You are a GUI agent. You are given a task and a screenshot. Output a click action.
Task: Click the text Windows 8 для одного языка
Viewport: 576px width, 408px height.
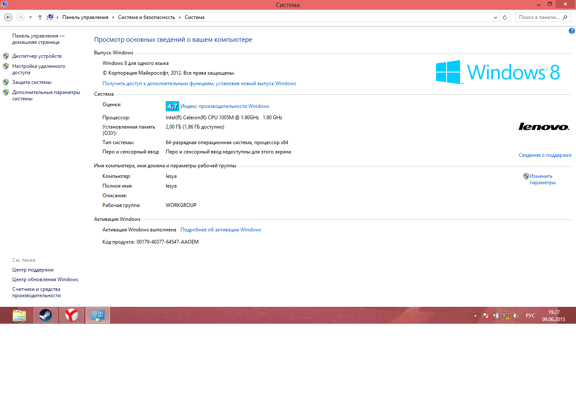click(x=135, y=63)
